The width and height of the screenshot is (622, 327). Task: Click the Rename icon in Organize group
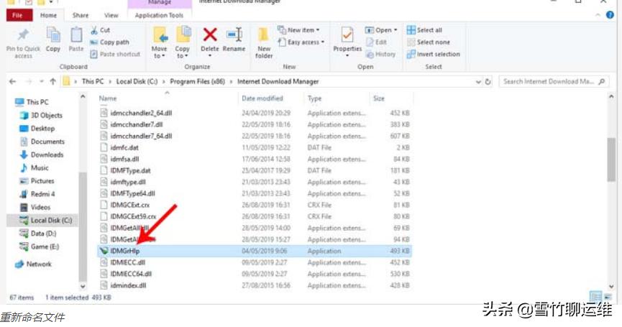[234, 36]
